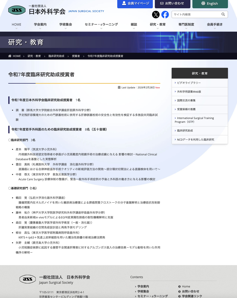This screenshot has width=237, height=298.
Task: Expand the セミナー・eラーニング menu
Action: 101,25
